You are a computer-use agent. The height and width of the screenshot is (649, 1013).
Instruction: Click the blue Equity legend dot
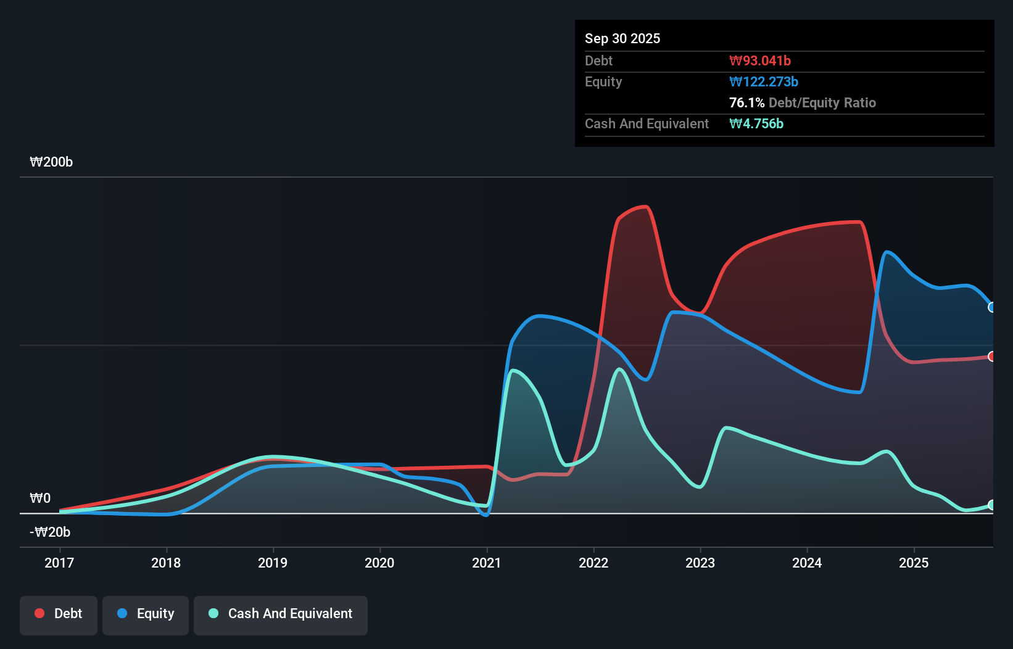121,613
